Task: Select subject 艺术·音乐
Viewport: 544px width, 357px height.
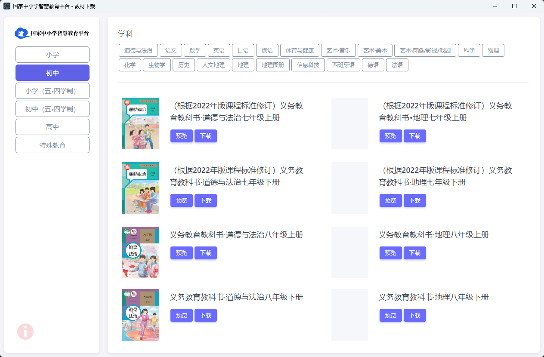Action: [339, 50]
